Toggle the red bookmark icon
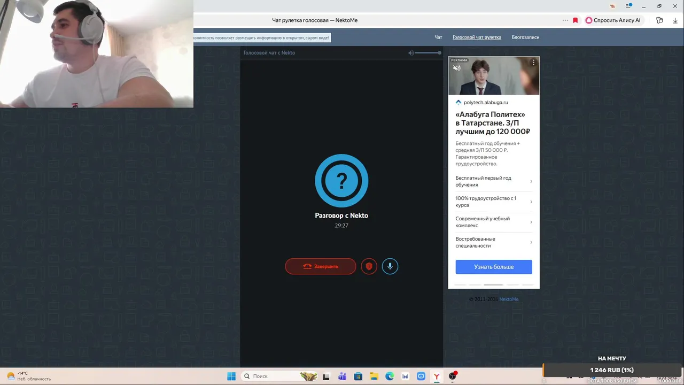 pyautogui.click(x=576, y=20)
